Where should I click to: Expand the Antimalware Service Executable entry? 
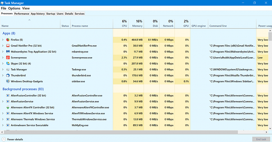[x=3, y=125]
